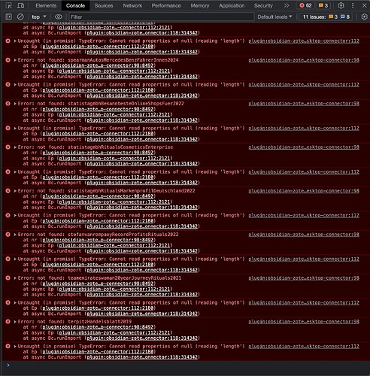370x376 pixels.
Task: Open source link beside terpitzHandelsblatt2019 error
Action: coord(304,322)
